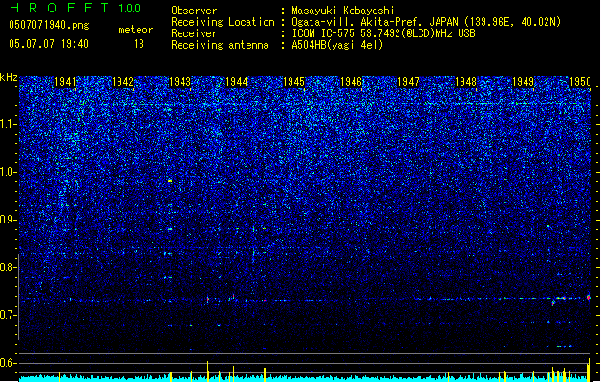The height and width of the screenshot is (382, 601).
Task: Click the Ogata-vill. Akita-Pref. JAPAN location text
Action: (426, 22)
